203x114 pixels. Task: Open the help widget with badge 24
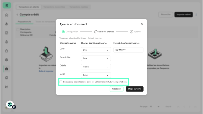coord(10,104)
